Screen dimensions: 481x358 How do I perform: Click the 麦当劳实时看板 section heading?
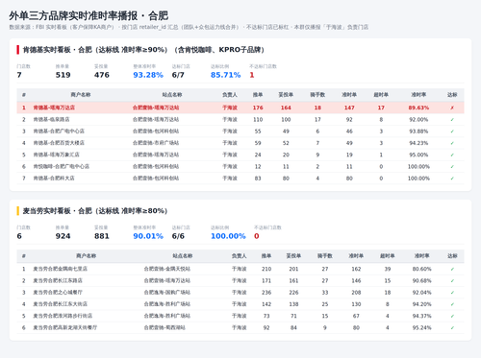(95, 211)
